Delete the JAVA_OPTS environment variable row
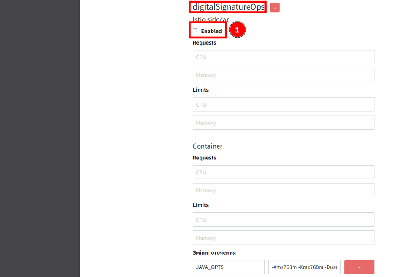The image size is (409, 277). (x=359, y=267)
